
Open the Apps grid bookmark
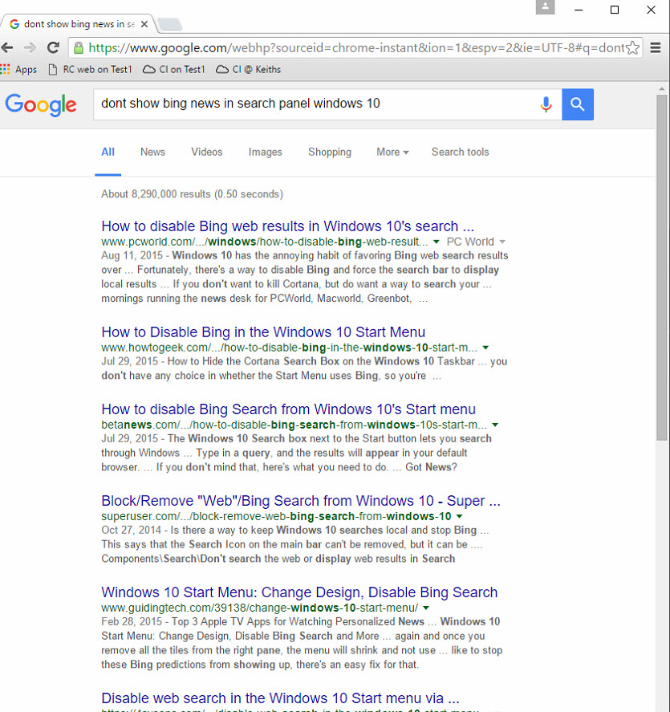(18, 70)
